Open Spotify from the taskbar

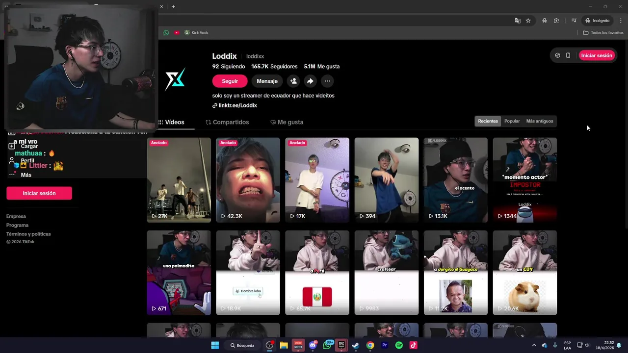399,345
